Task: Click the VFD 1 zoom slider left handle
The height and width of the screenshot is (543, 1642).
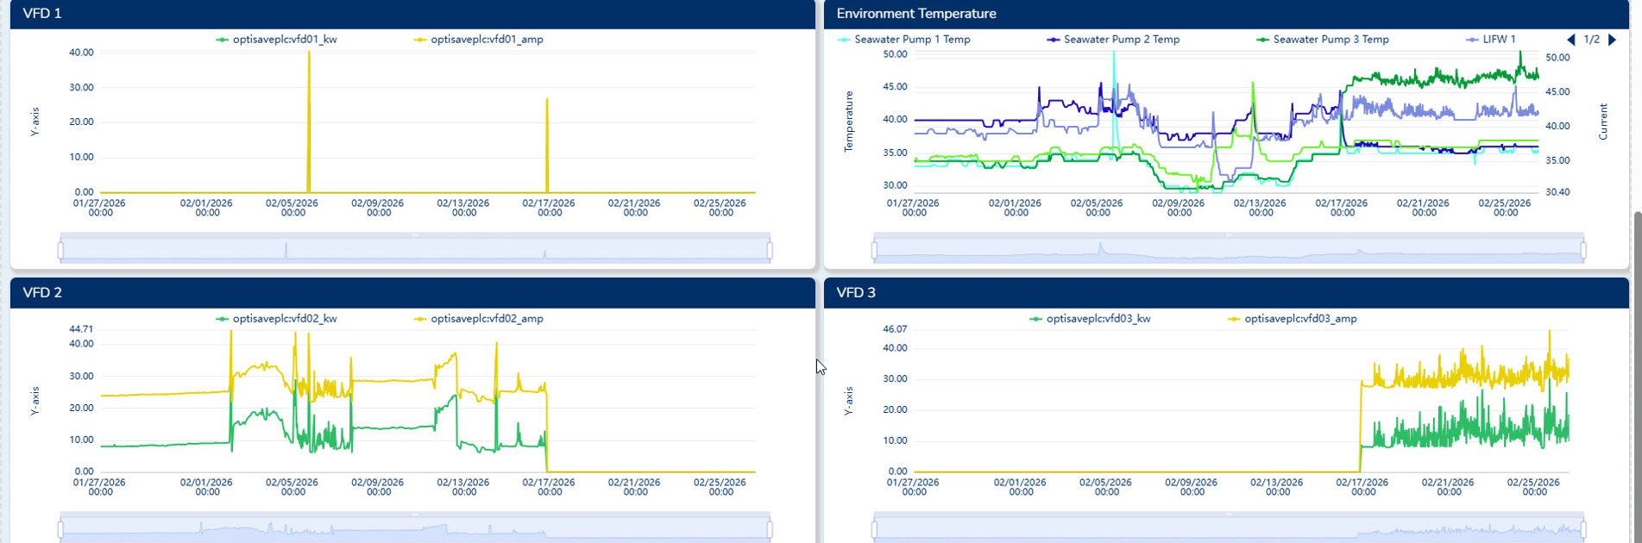Action: (x=60, y=251)
